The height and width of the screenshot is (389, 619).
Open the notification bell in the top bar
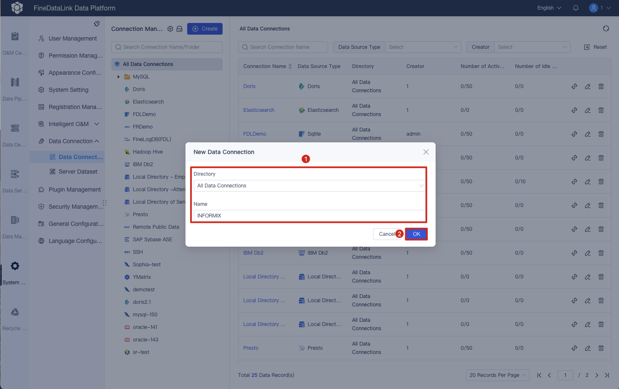[576, 8]
